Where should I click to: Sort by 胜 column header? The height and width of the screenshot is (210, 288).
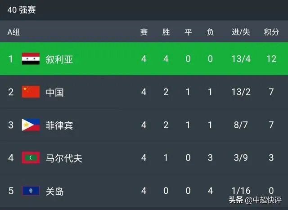166,32
